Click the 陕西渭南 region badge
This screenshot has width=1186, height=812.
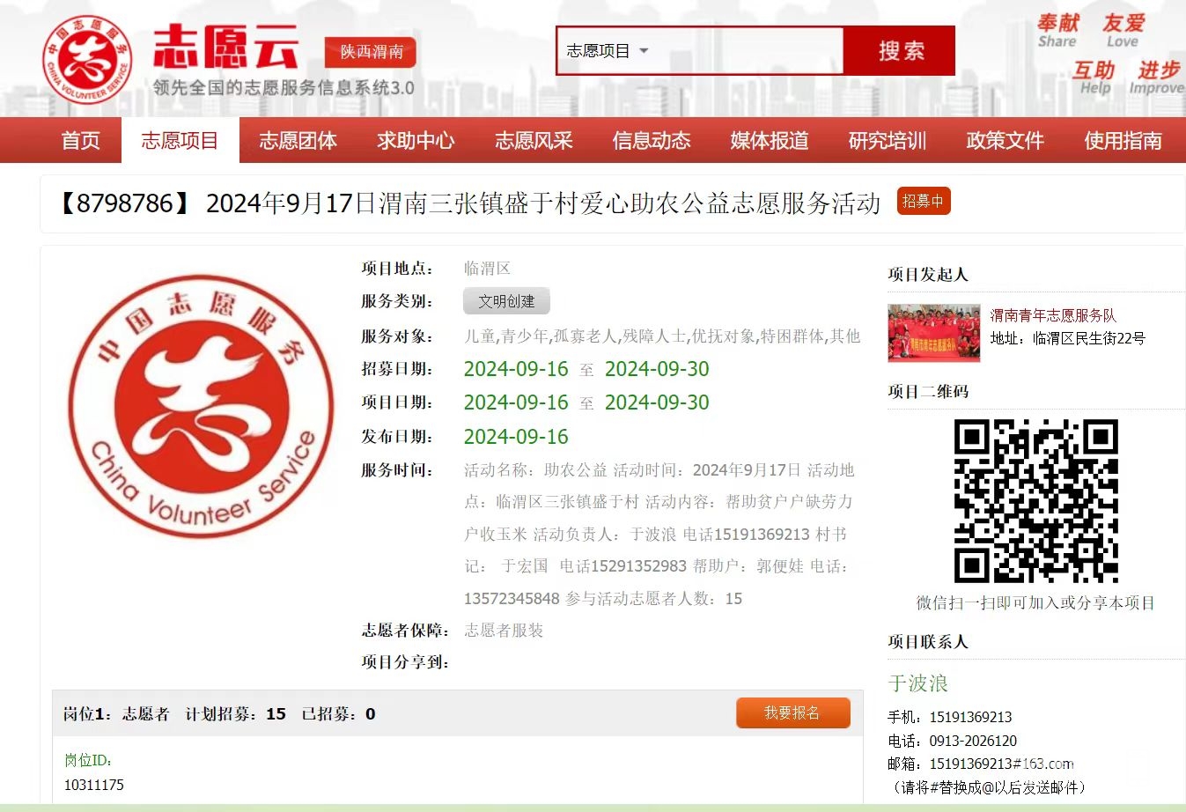point(371,52)
